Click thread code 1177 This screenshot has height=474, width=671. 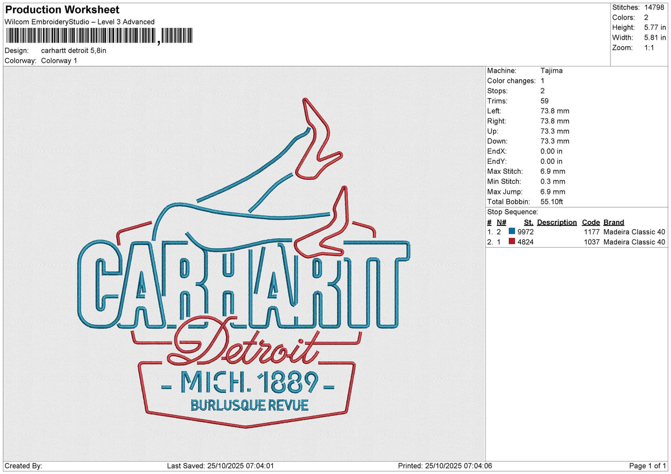591,231
